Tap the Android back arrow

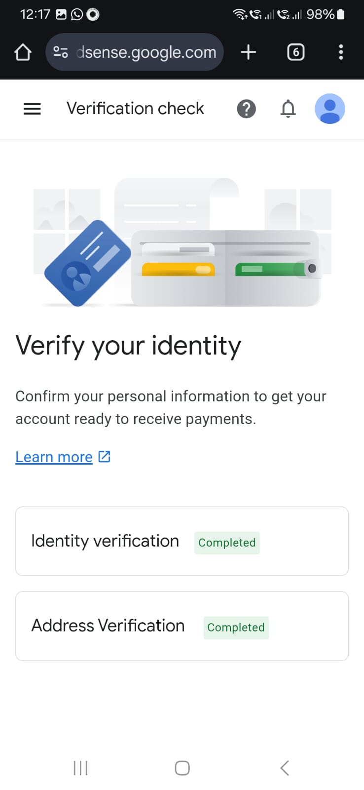click(x=285, y=768)
